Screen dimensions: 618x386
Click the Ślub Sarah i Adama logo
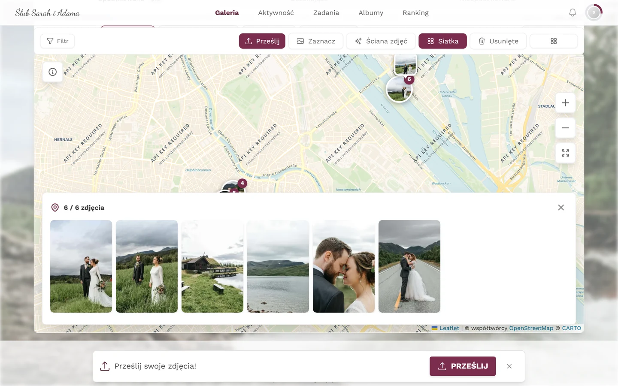[47, 13]
